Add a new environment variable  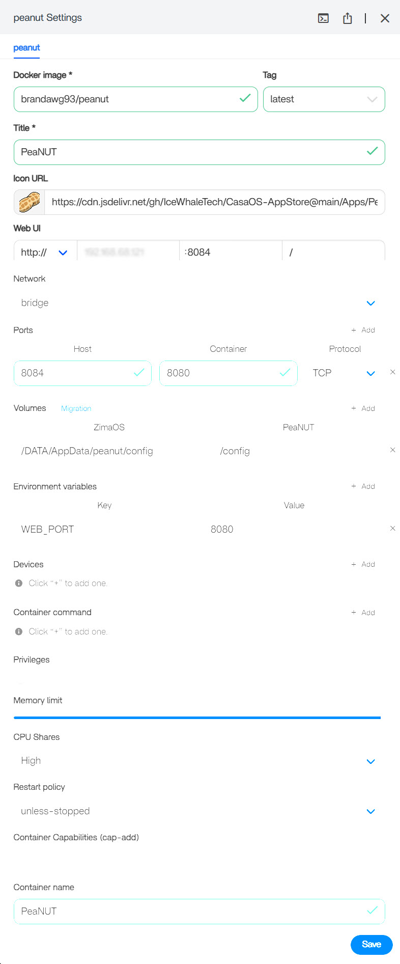(363, 486)
